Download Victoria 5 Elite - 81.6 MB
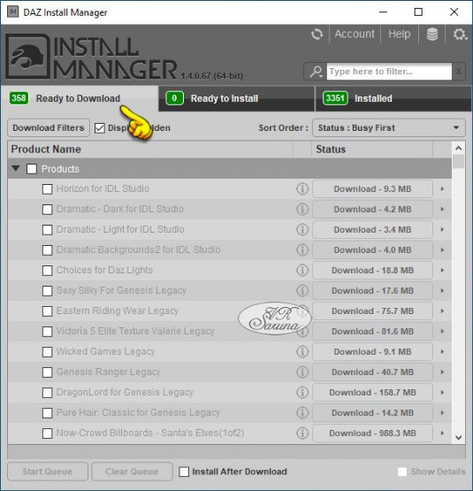Screen dimensions: 473x491 pyautogui.click(x=372, y=331)
